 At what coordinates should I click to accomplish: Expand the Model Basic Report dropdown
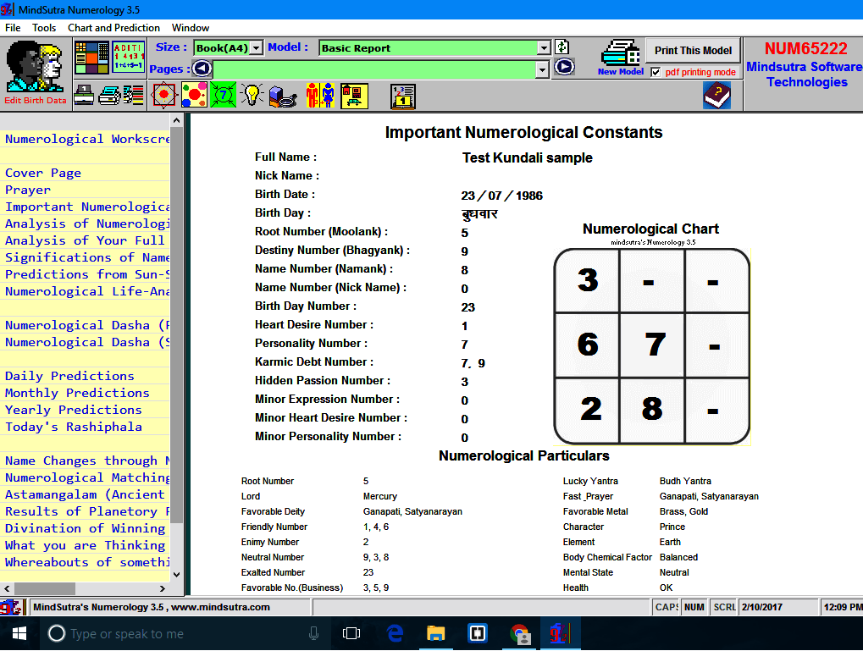pos(543,47)
